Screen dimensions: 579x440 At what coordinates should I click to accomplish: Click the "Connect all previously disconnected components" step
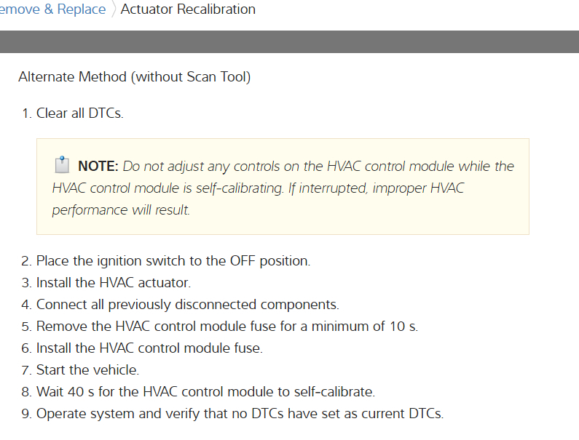pos(188,304)
